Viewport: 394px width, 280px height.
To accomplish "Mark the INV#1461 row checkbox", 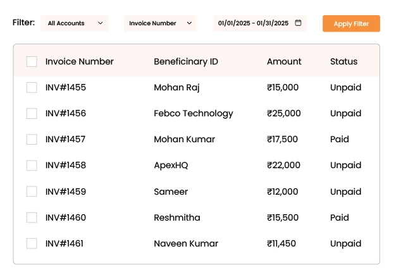I will [x=32, y=243].
